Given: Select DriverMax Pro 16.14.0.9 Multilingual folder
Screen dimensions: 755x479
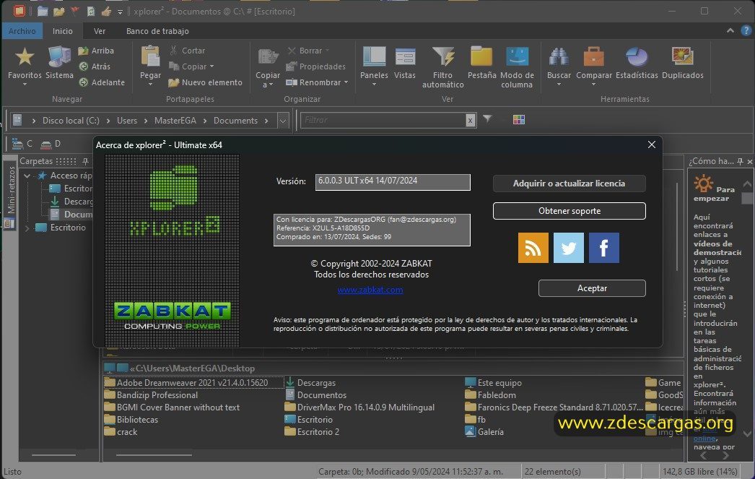Looking at the screenshot, I should [359, 407].
